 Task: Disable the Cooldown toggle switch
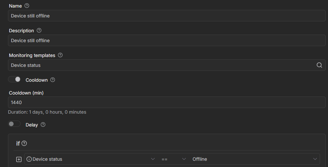point(15,79)
